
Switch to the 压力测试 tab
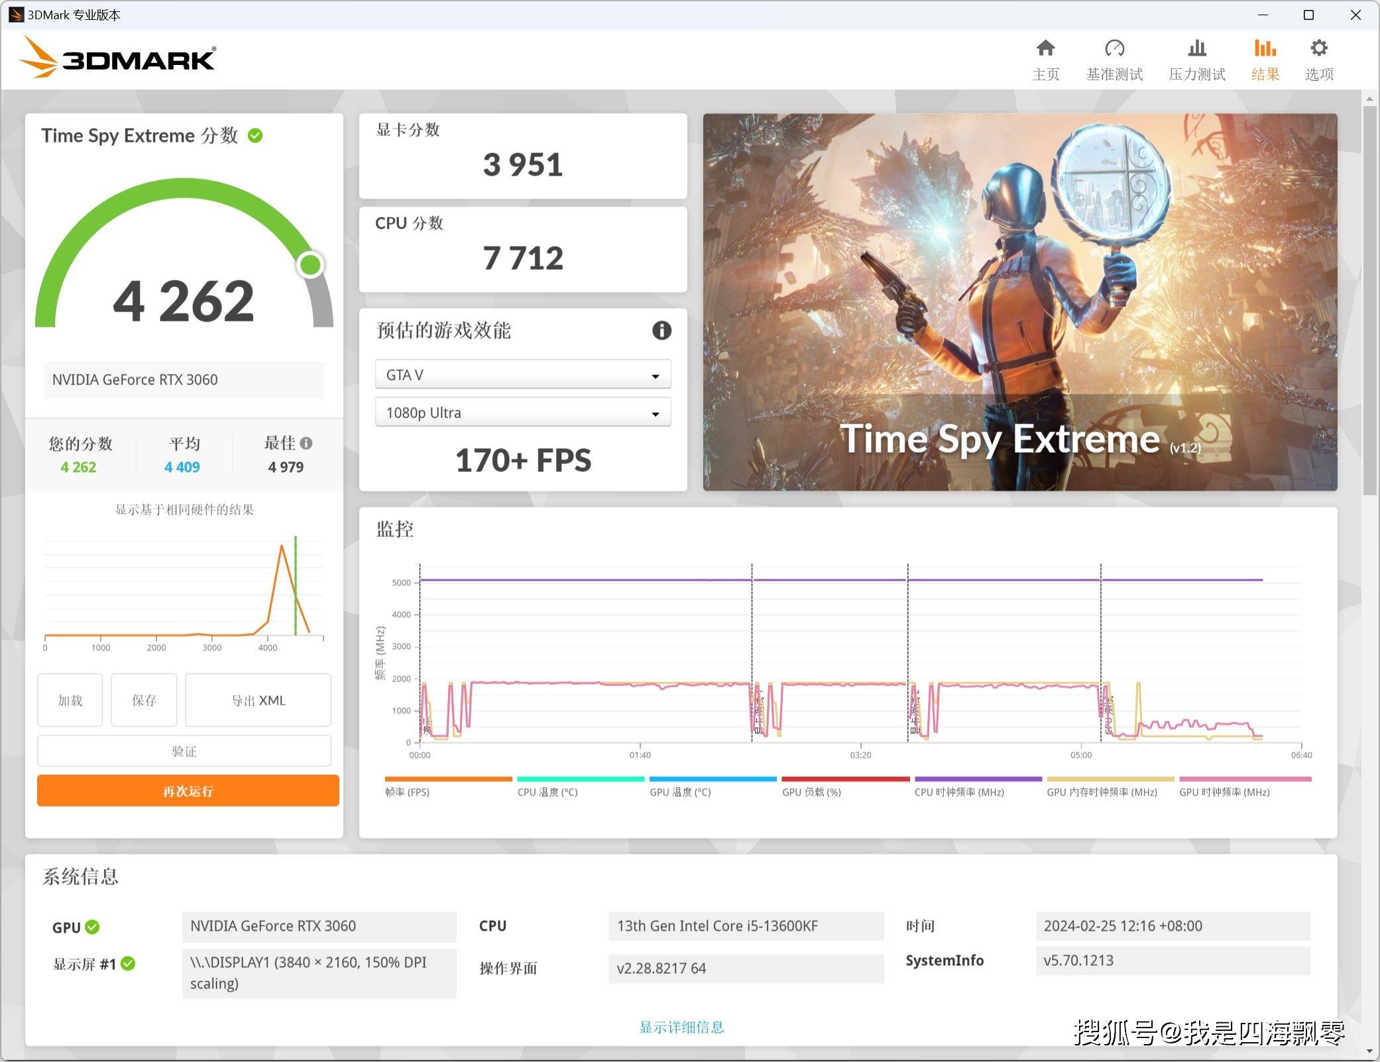pos(1197,58)
